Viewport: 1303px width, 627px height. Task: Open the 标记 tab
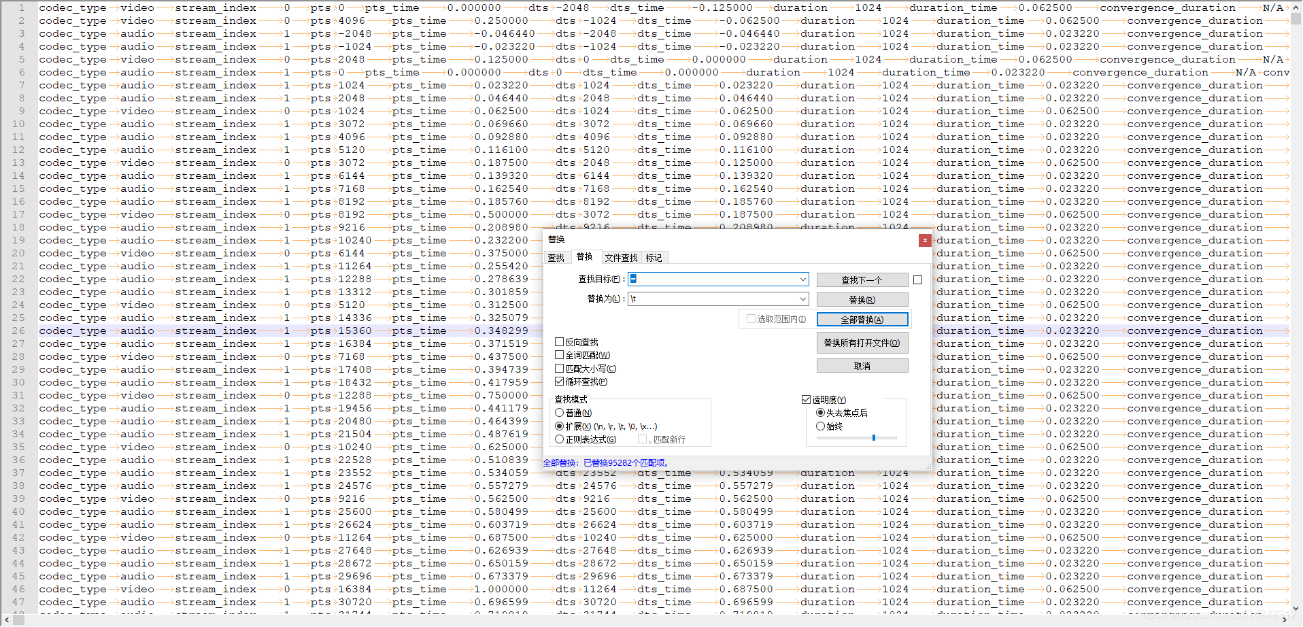[654, 258]
